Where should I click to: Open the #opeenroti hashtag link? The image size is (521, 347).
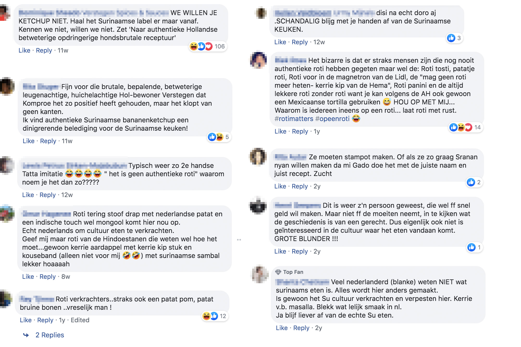point(332,119)
